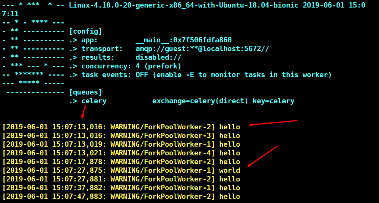
Task: Click the celery queue name under queues
Action: click(x=94, y=101)
